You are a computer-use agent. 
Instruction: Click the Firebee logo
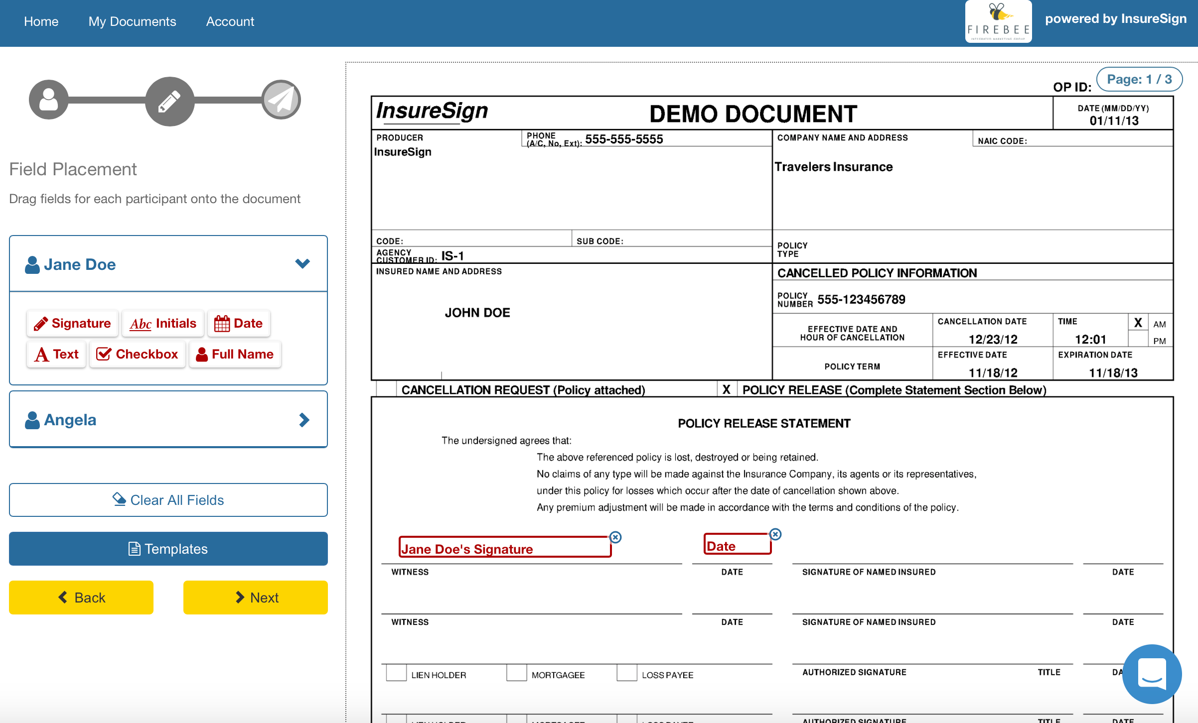998,22
